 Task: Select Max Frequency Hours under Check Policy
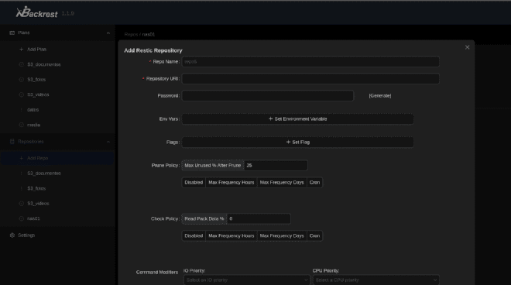[x=231, y=235]
